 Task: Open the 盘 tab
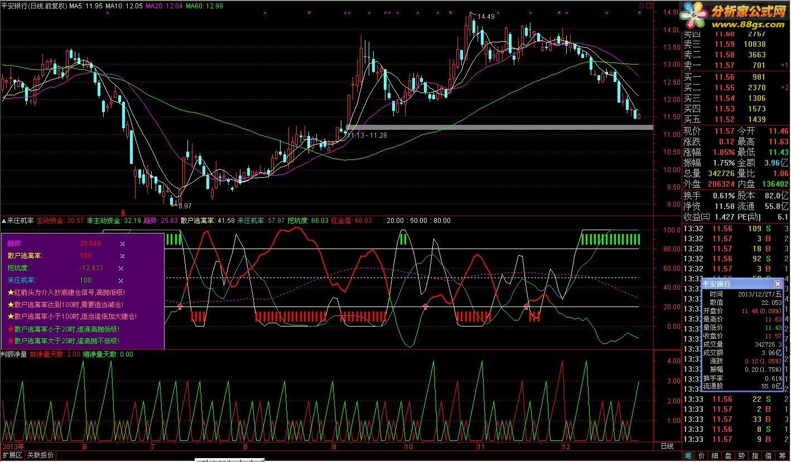[x=728, y=455]
